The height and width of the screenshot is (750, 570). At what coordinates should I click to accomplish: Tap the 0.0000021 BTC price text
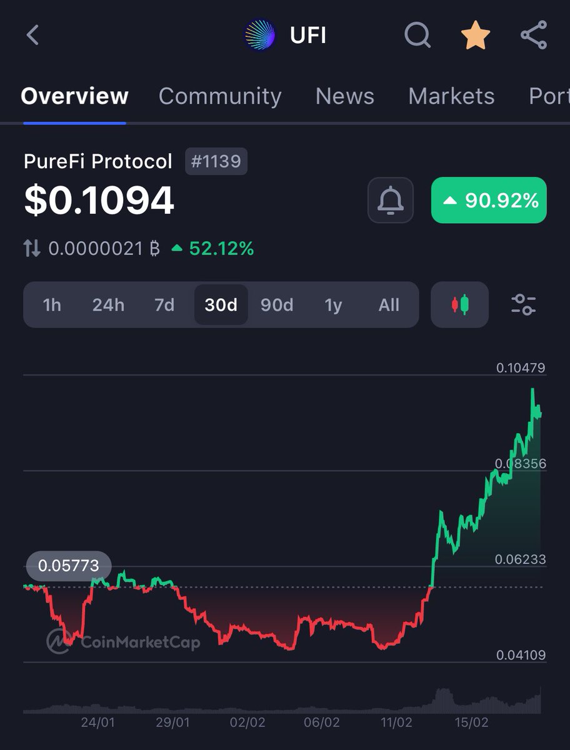point(104,249)
